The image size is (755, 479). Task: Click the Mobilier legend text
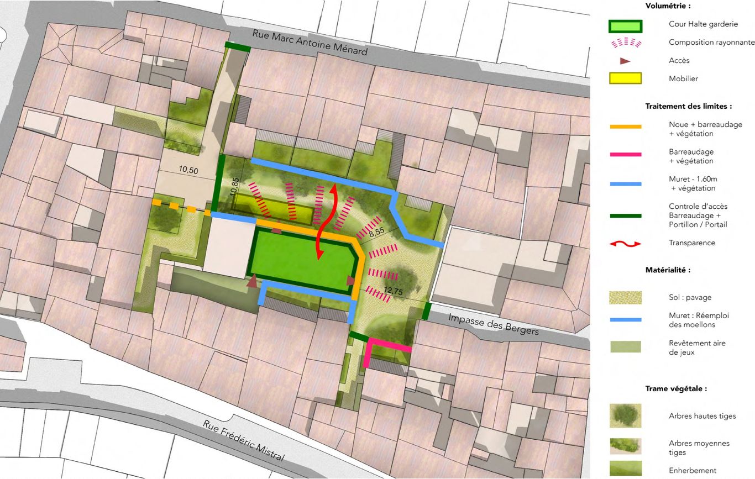coord(684,78)
